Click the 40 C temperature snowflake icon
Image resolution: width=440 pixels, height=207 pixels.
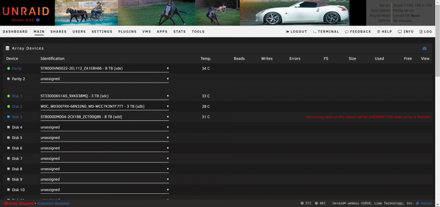click(316, 203)
